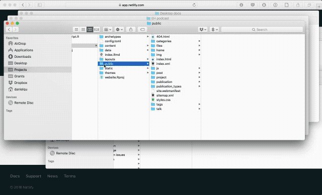Image resolution: width=322 pixels, height=195 pixels.
Task: Open the static folder
Action: tap(123, 68)
